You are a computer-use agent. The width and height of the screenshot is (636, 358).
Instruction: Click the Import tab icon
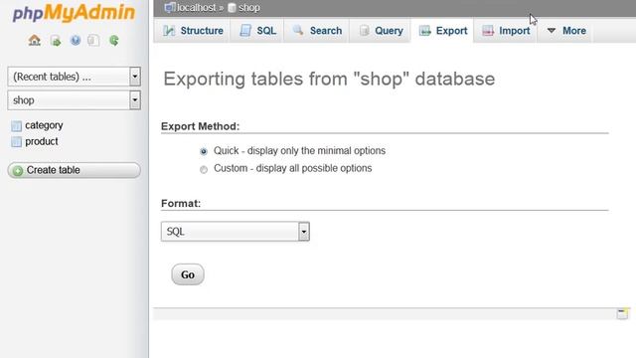click(488, 31)
